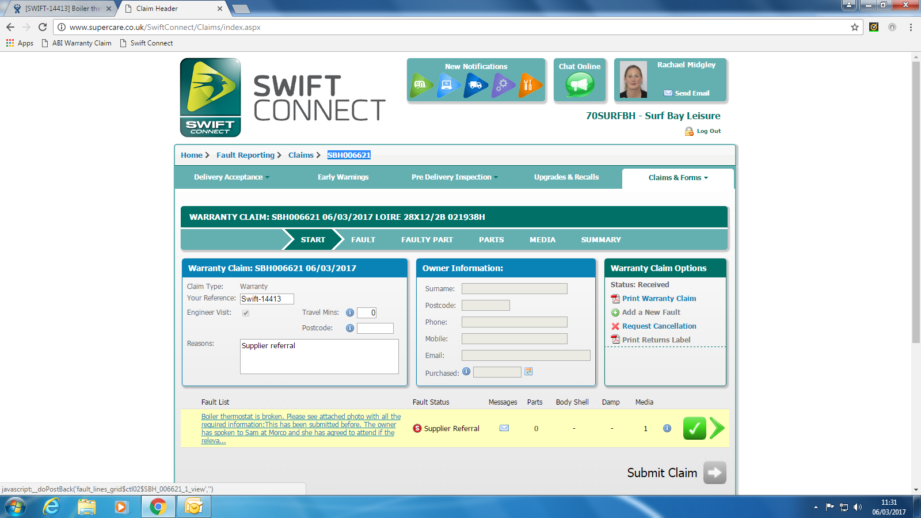
Task: Click the Reasons text area
Action: tap(319, 356)
